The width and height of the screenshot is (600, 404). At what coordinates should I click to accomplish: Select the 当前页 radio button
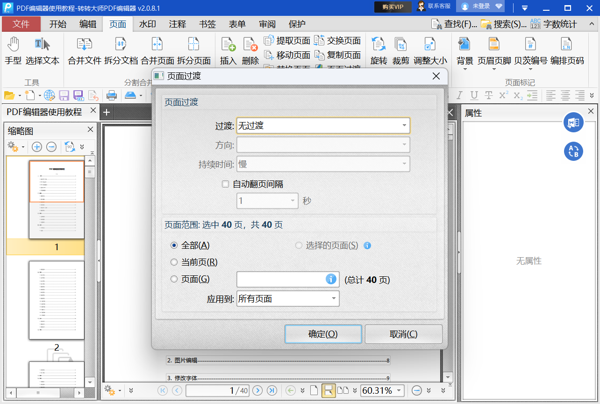point(174,262)
